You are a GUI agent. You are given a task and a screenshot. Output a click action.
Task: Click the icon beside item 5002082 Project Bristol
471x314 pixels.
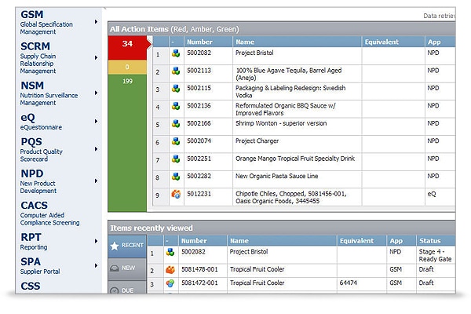(177, 55)
